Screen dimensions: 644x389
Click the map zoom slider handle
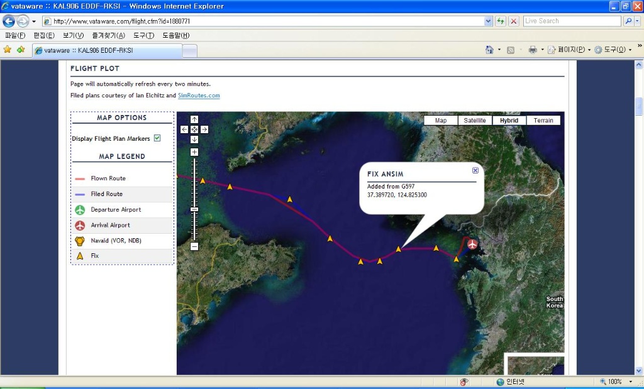[194, 209]
